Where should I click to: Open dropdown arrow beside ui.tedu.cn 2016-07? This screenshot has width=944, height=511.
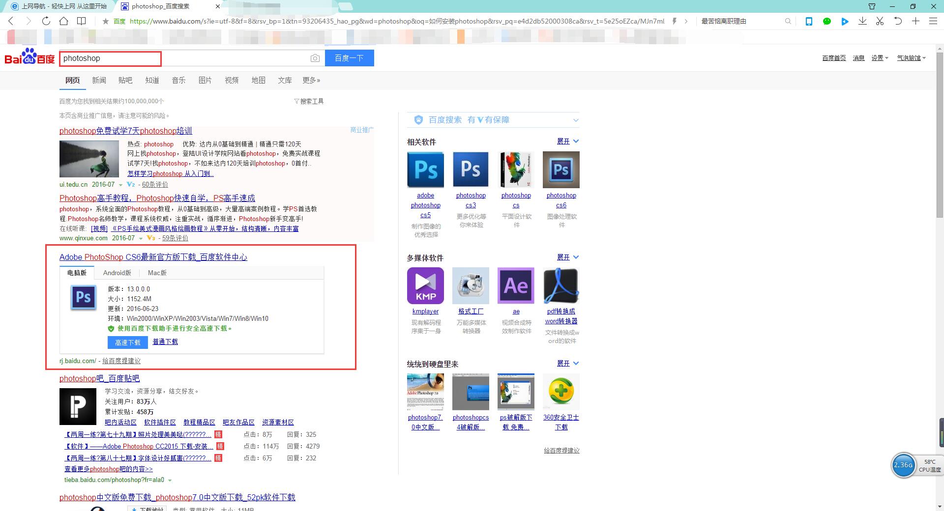pyautogui.click(x=120, y=185)
